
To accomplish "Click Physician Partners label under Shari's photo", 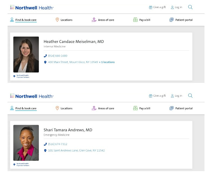I will pyautogui.click(x=23, y=165).
